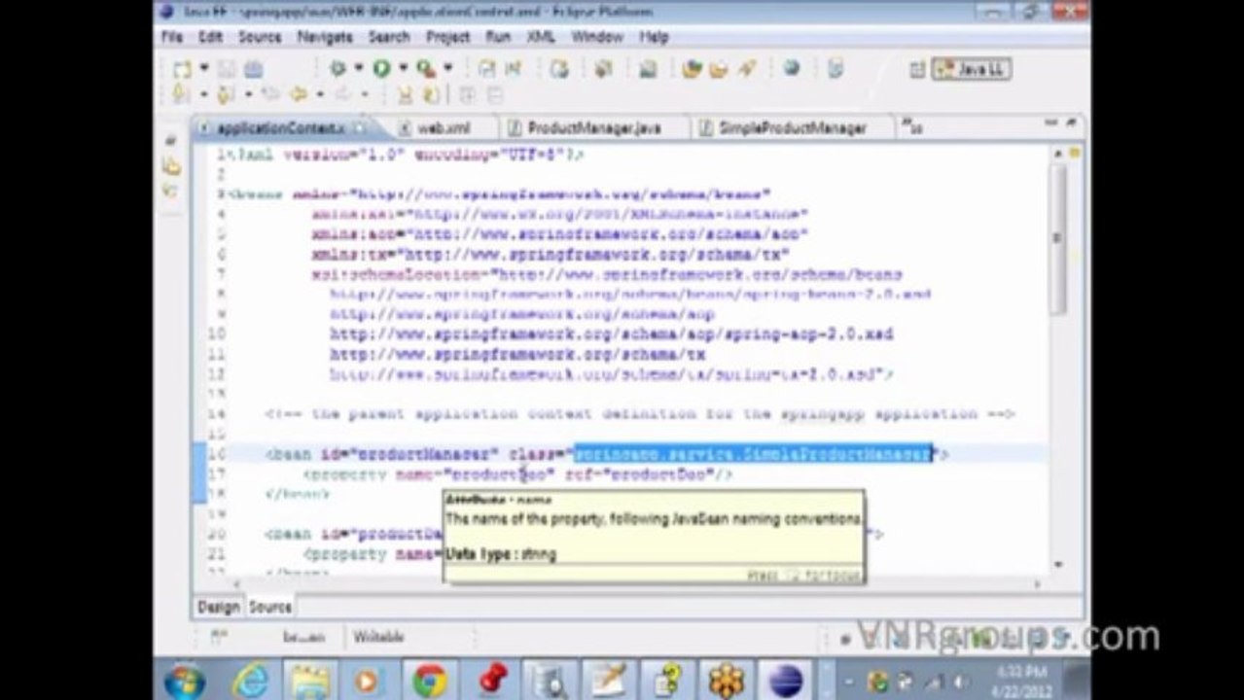The width and height of the screenshot is (1244, 700).
Task: Click the Back navigation yellow arrow
Action: click(299, 94)
